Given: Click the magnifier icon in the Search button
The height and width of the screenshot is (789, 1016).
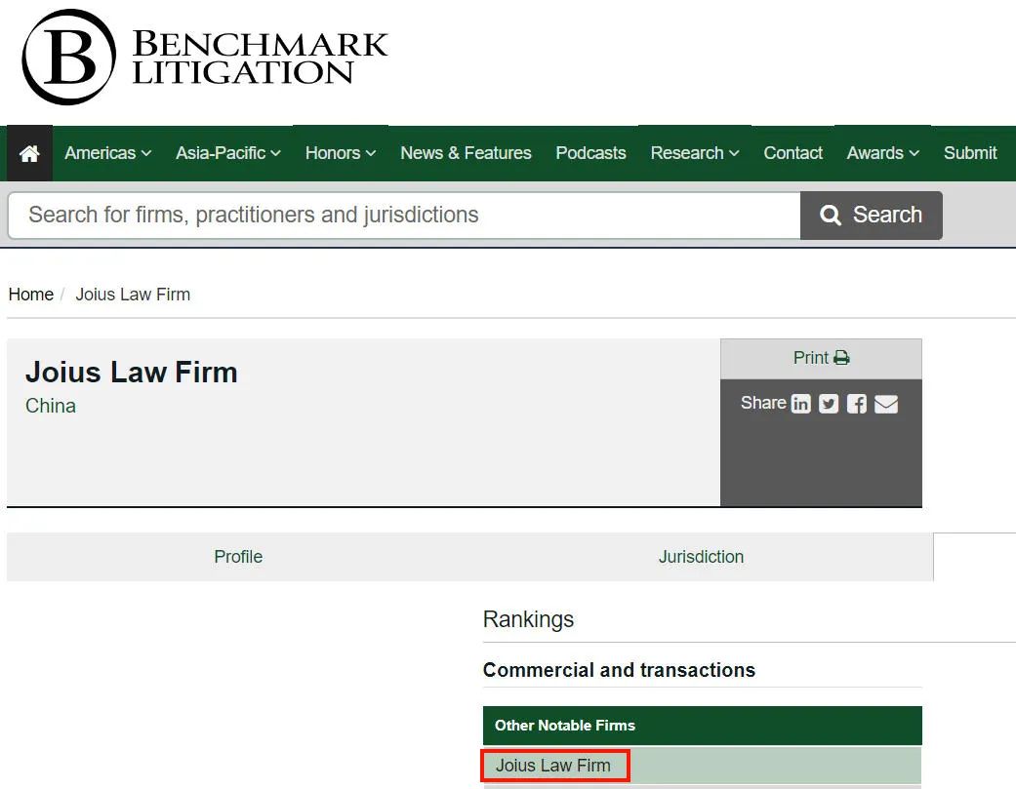Looking at the screenshot, I should (x=831, y=215).
